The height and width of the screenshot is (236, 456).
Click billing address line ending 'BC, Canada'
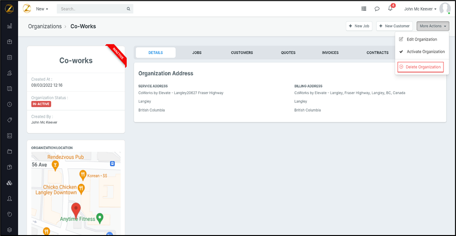pos(350,93)
